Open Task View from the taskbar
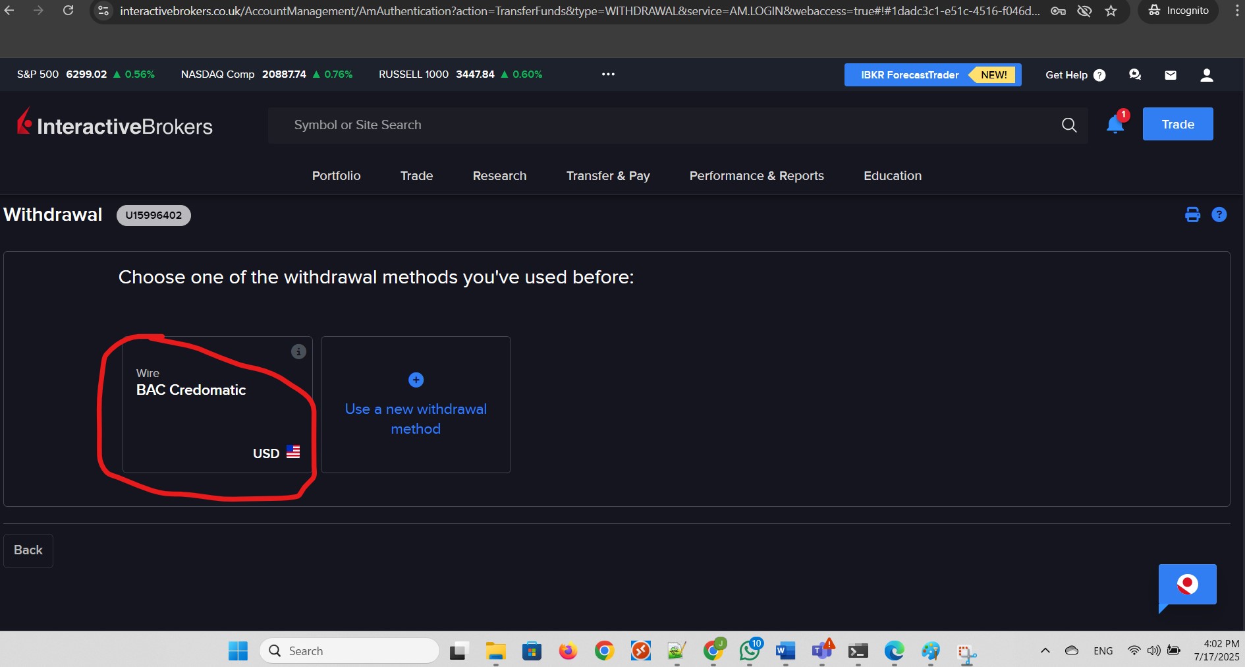This screenshot has width=1245, height=667. tap(459, 651)
